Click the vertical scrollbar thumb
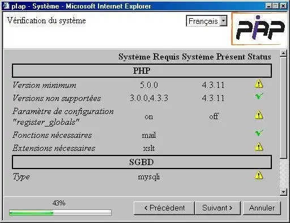This screenshot has height=223, width=290. [283, 108]
